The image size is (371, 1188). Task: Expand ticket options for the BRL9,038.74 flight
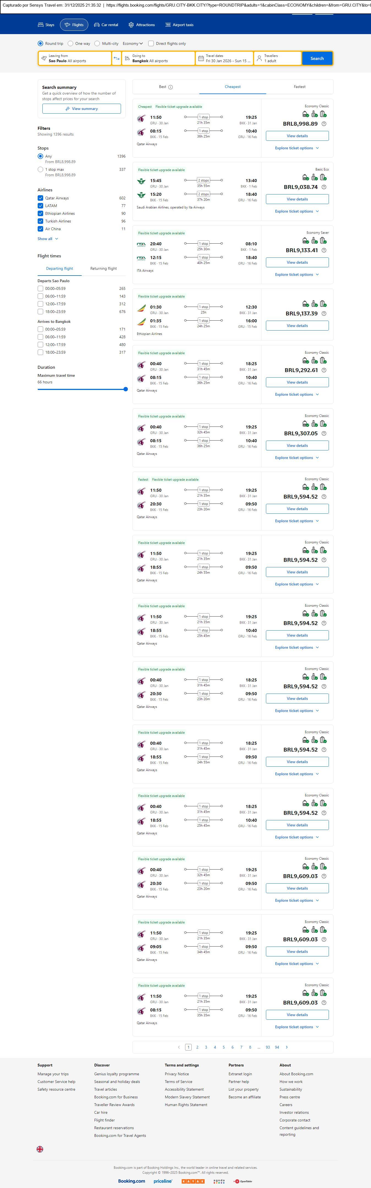click(297, 211)
